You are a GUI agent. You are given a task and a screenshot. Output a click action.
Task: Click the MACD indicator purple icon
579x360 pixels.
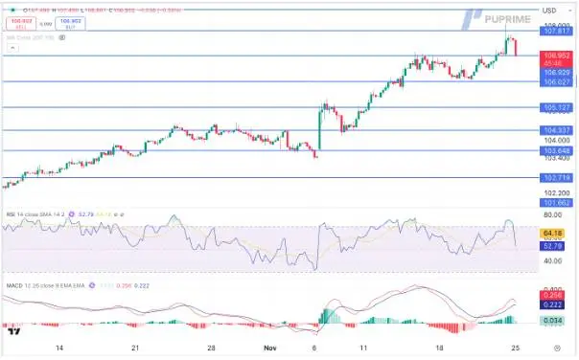[x=92, y=285]
